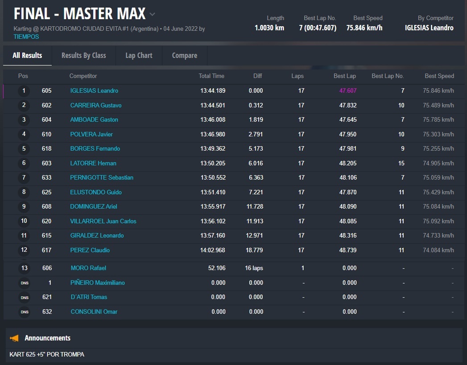Screen dimensions: 467x365
Task: Open the Lap Chart tab
Action: pos(139,56)
